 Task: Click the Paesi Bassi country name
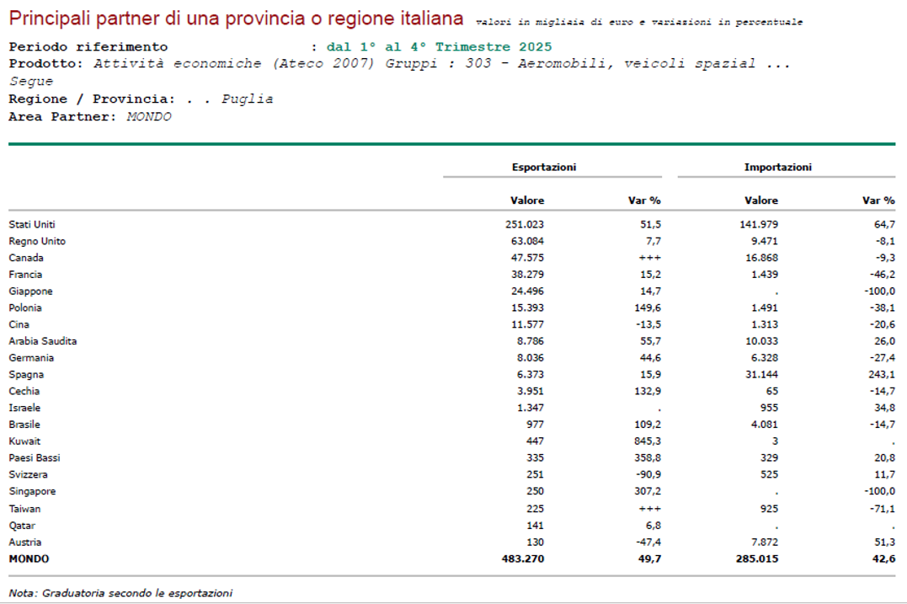35,458
